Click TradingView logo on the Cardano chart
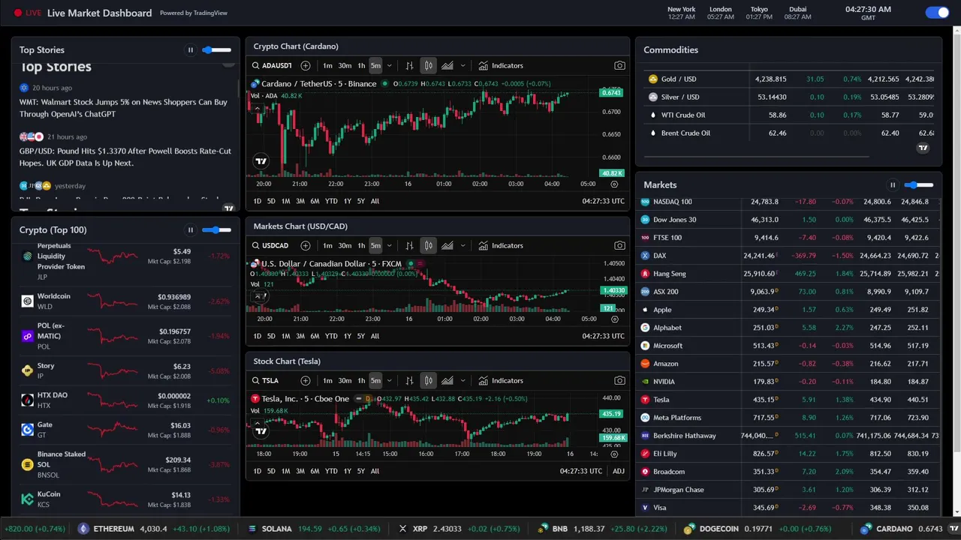This screenshot has width=961, height=540. pyautogui.click(x=261, y=161)
